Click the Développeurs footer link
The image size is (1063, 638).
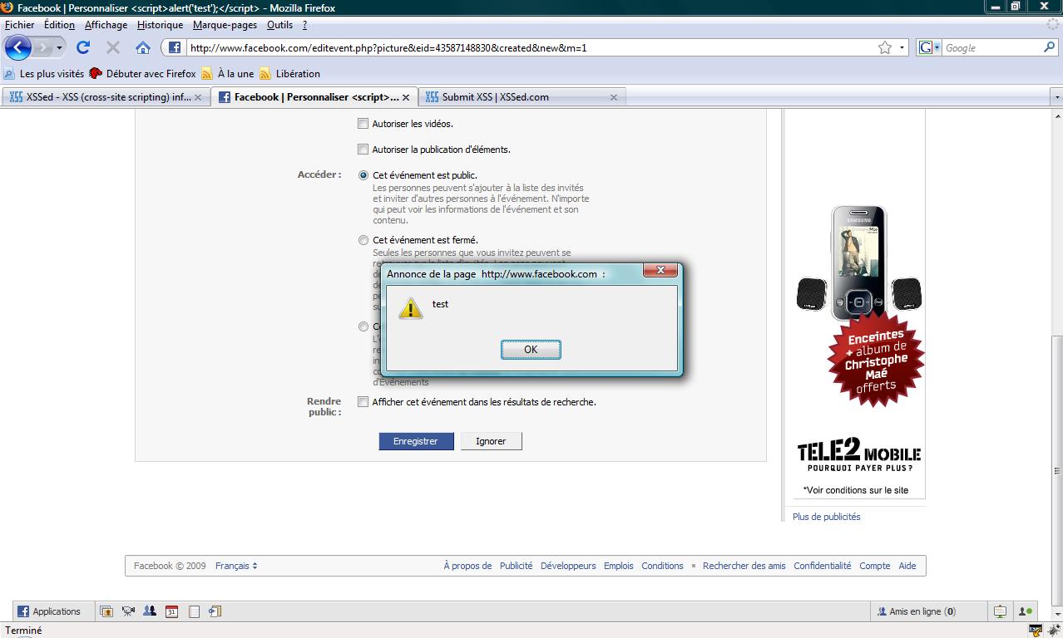[x=568, y=566]
